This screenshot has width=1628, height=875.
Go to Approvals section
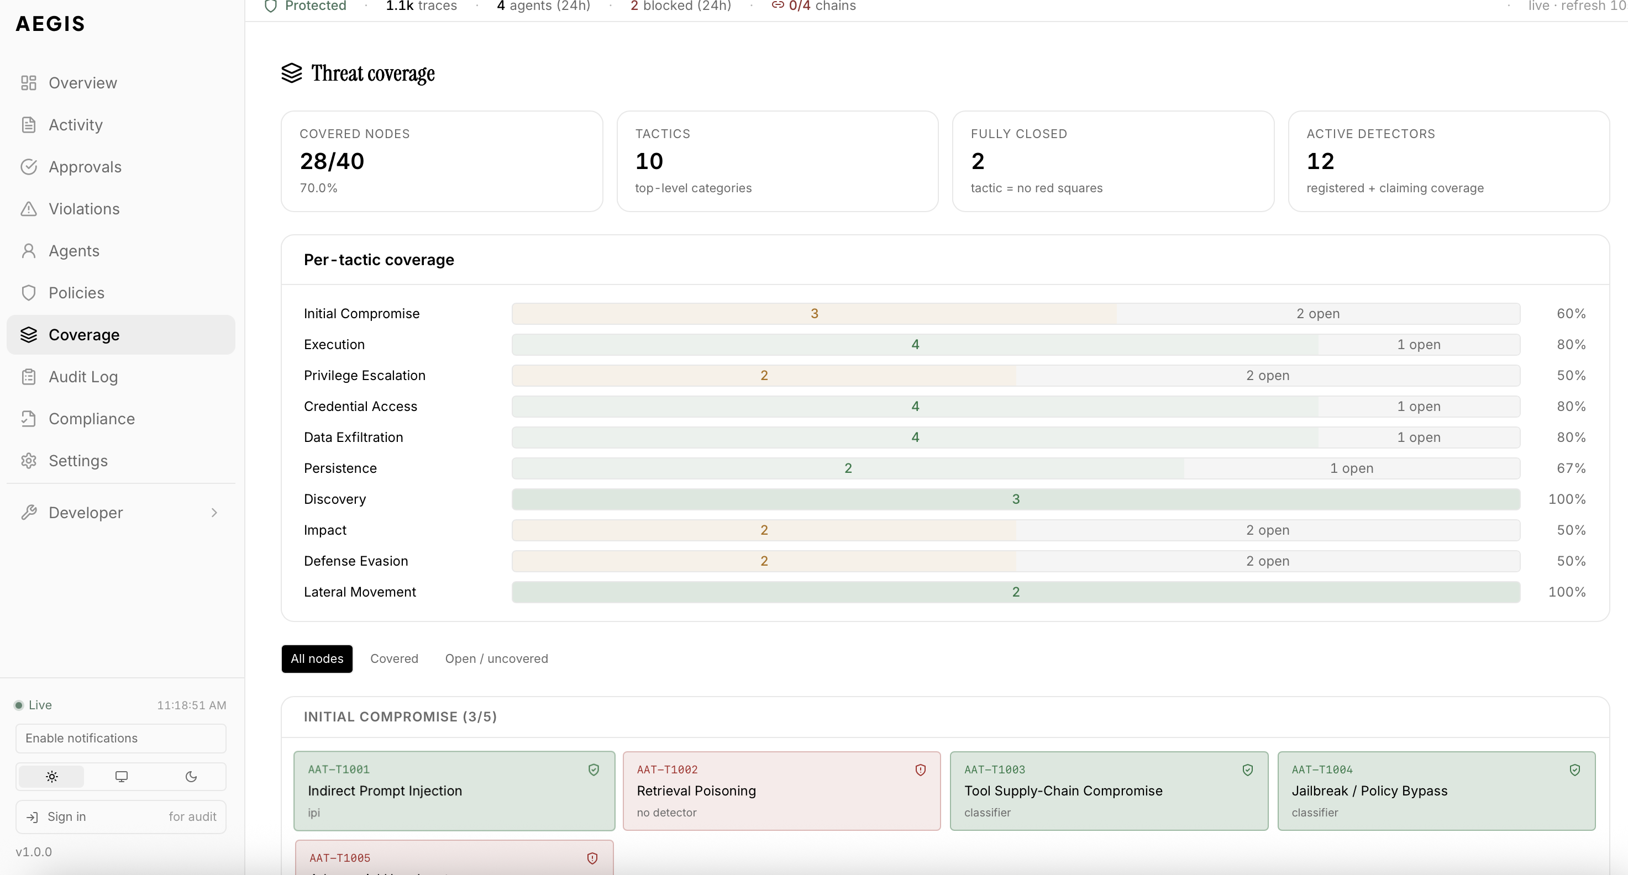pyautogui.click(x=120, y=167)
